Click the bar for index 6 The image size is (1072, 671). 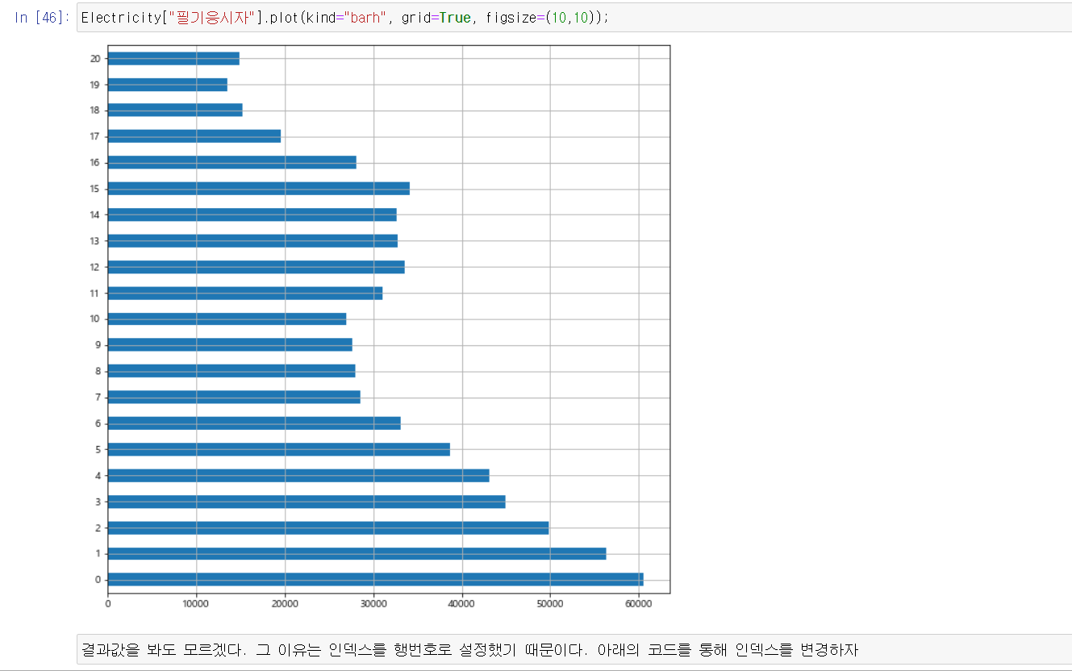pos(254,423)
